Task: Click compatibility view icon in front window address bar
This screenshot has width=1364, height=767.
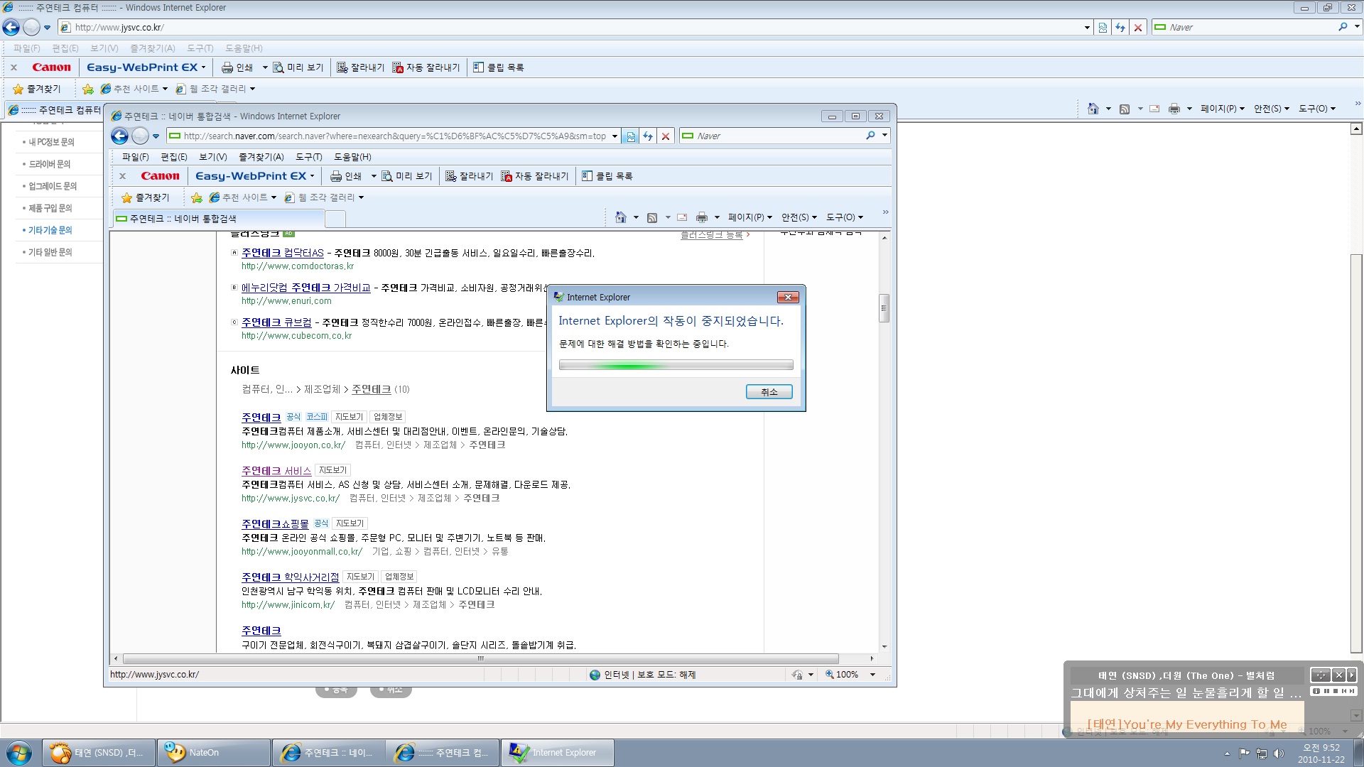Action: (x=630, y=136)
